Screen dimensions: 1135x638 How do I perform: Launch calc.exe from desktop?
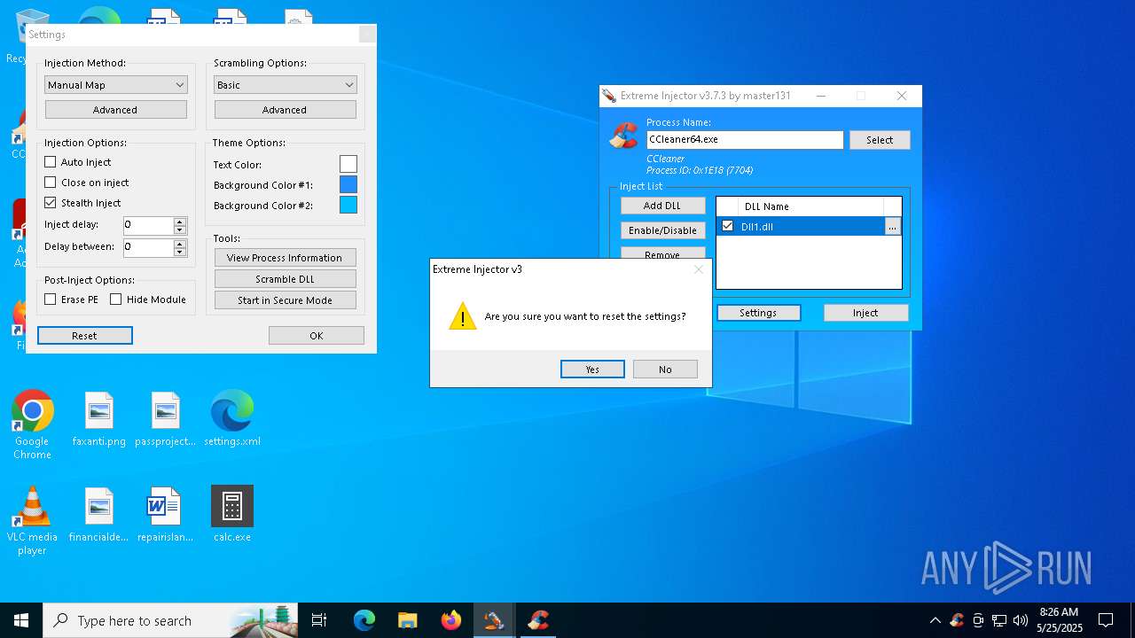232,515
